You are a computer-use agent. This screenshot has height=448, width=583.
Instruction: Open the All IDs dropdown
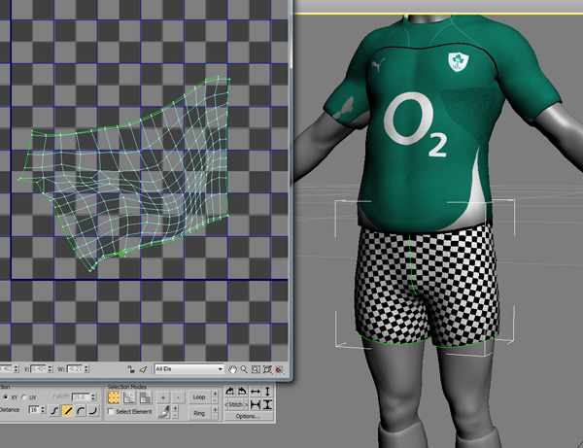click(189, 369)
